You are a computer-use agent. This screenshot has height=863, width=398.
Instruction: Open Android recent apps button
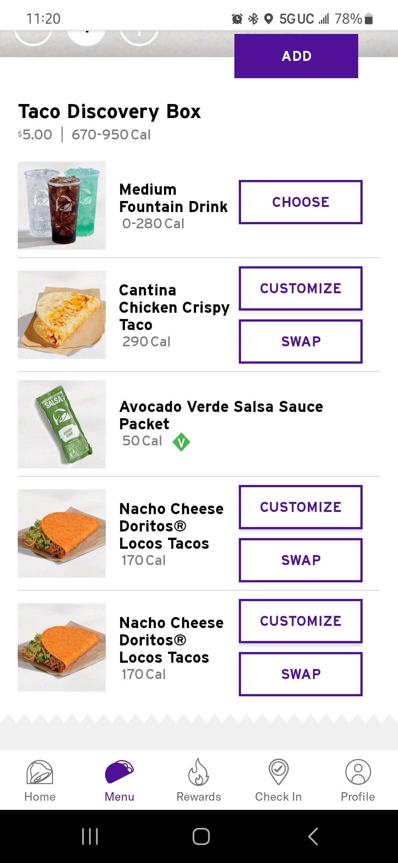click(x=90, y=836)
